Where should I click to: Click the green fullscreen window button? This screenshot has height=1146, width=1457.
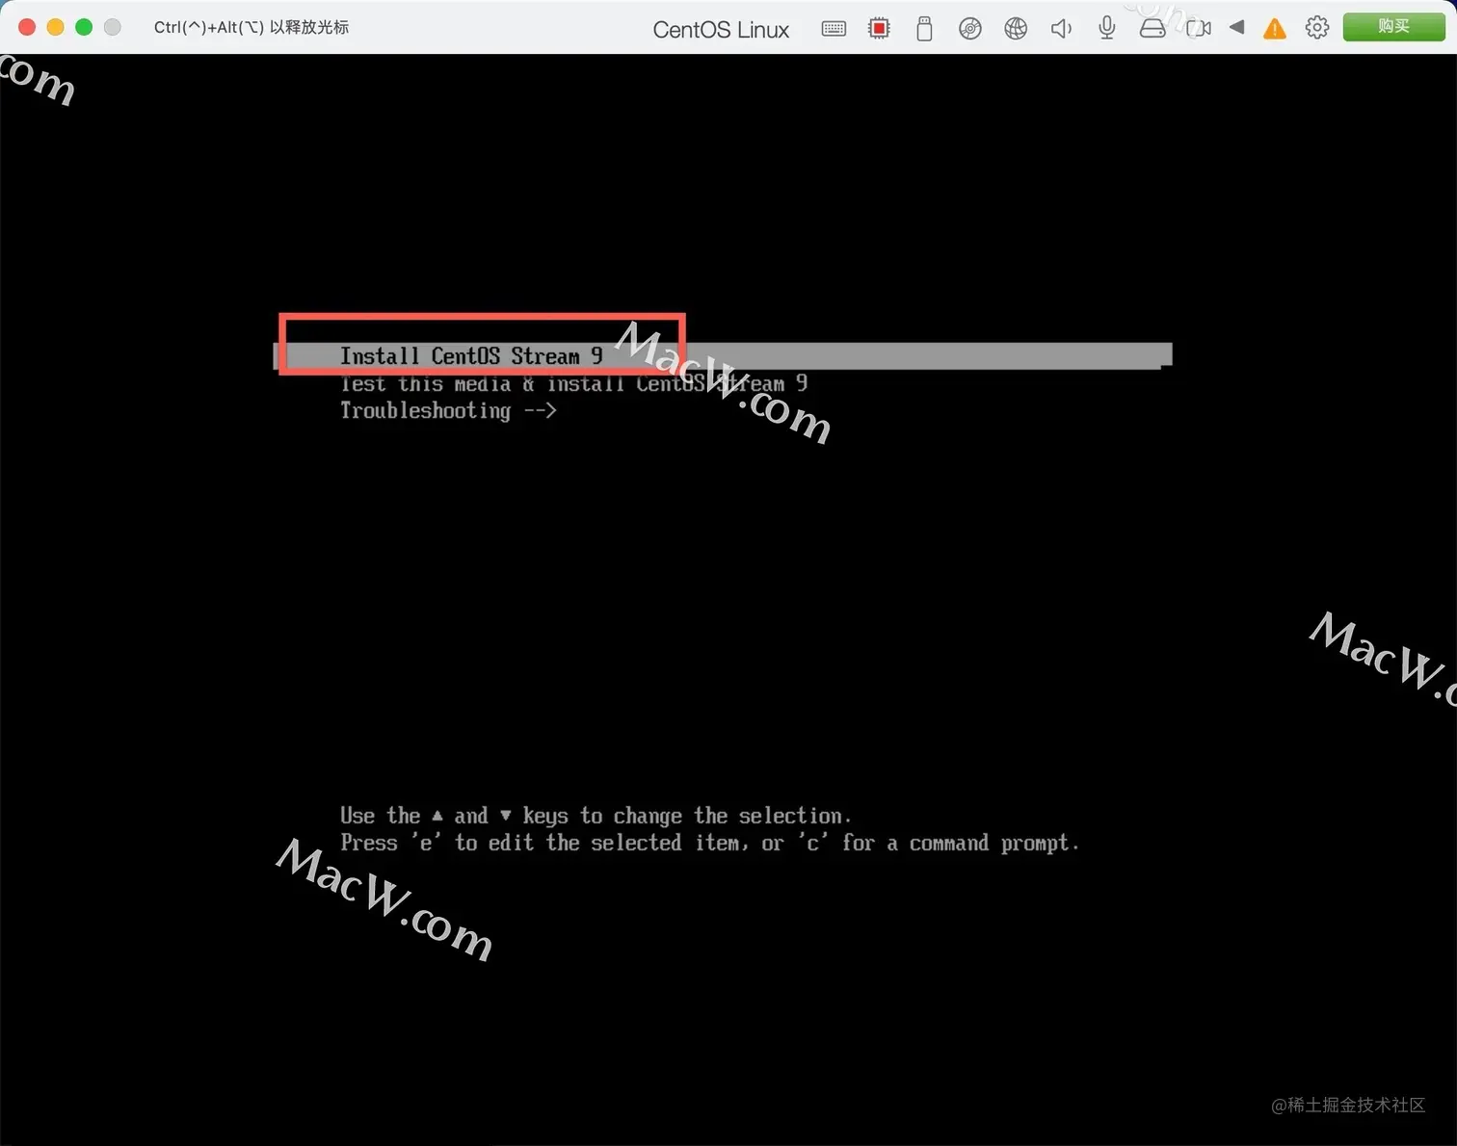point(84,27)
